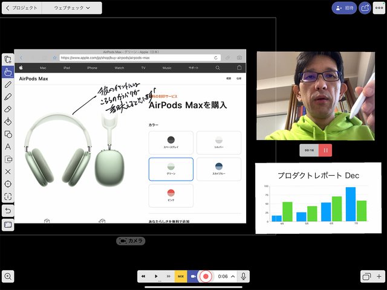Viewport: 387px width, 290px height.
Task: Choose the ピンク color swatch option
Action: [171, 195]
